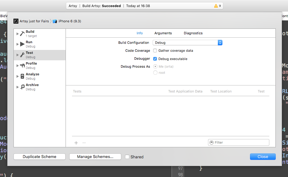This screenshot has height=177, width=288.
Task: Click the Duplicate Scheme button
Action: tap(40, 156)
